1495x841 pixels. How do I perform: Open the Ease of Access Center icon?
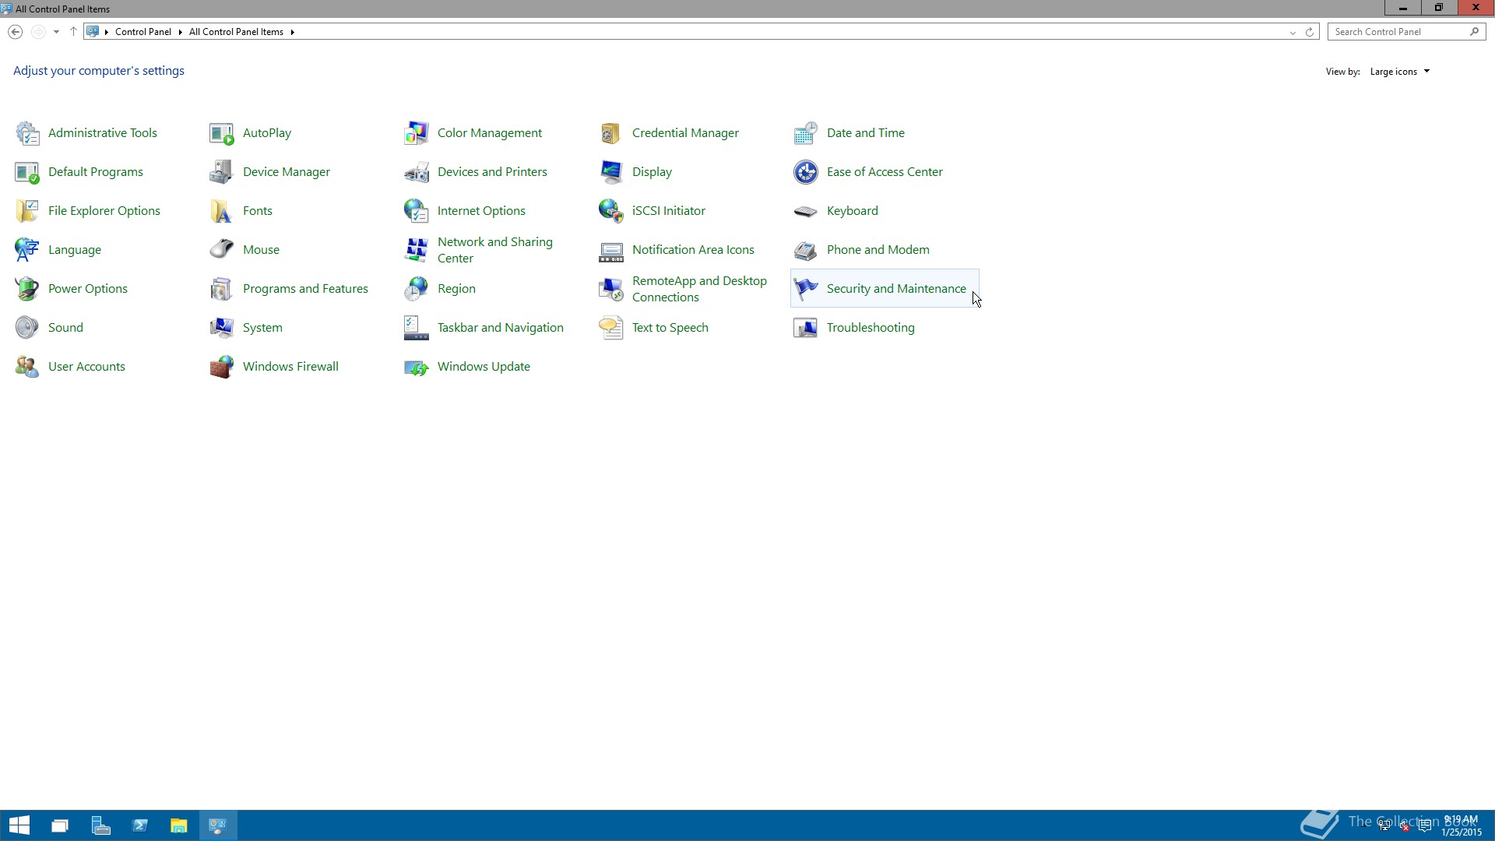[x=806, y=172]
